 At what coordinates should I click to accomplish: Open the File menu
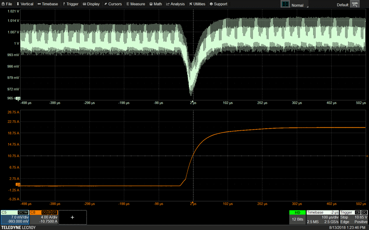tap(6, 4)
